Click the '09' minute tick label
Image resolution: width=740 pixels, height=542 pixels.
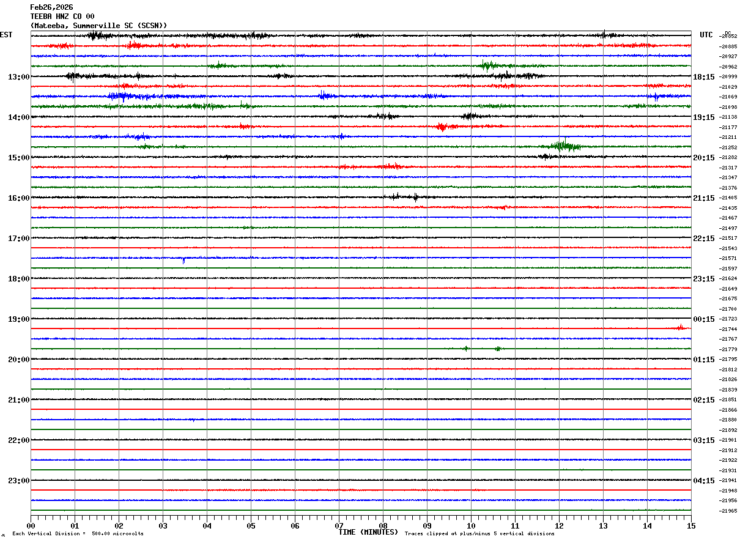[x=427, y=525]
